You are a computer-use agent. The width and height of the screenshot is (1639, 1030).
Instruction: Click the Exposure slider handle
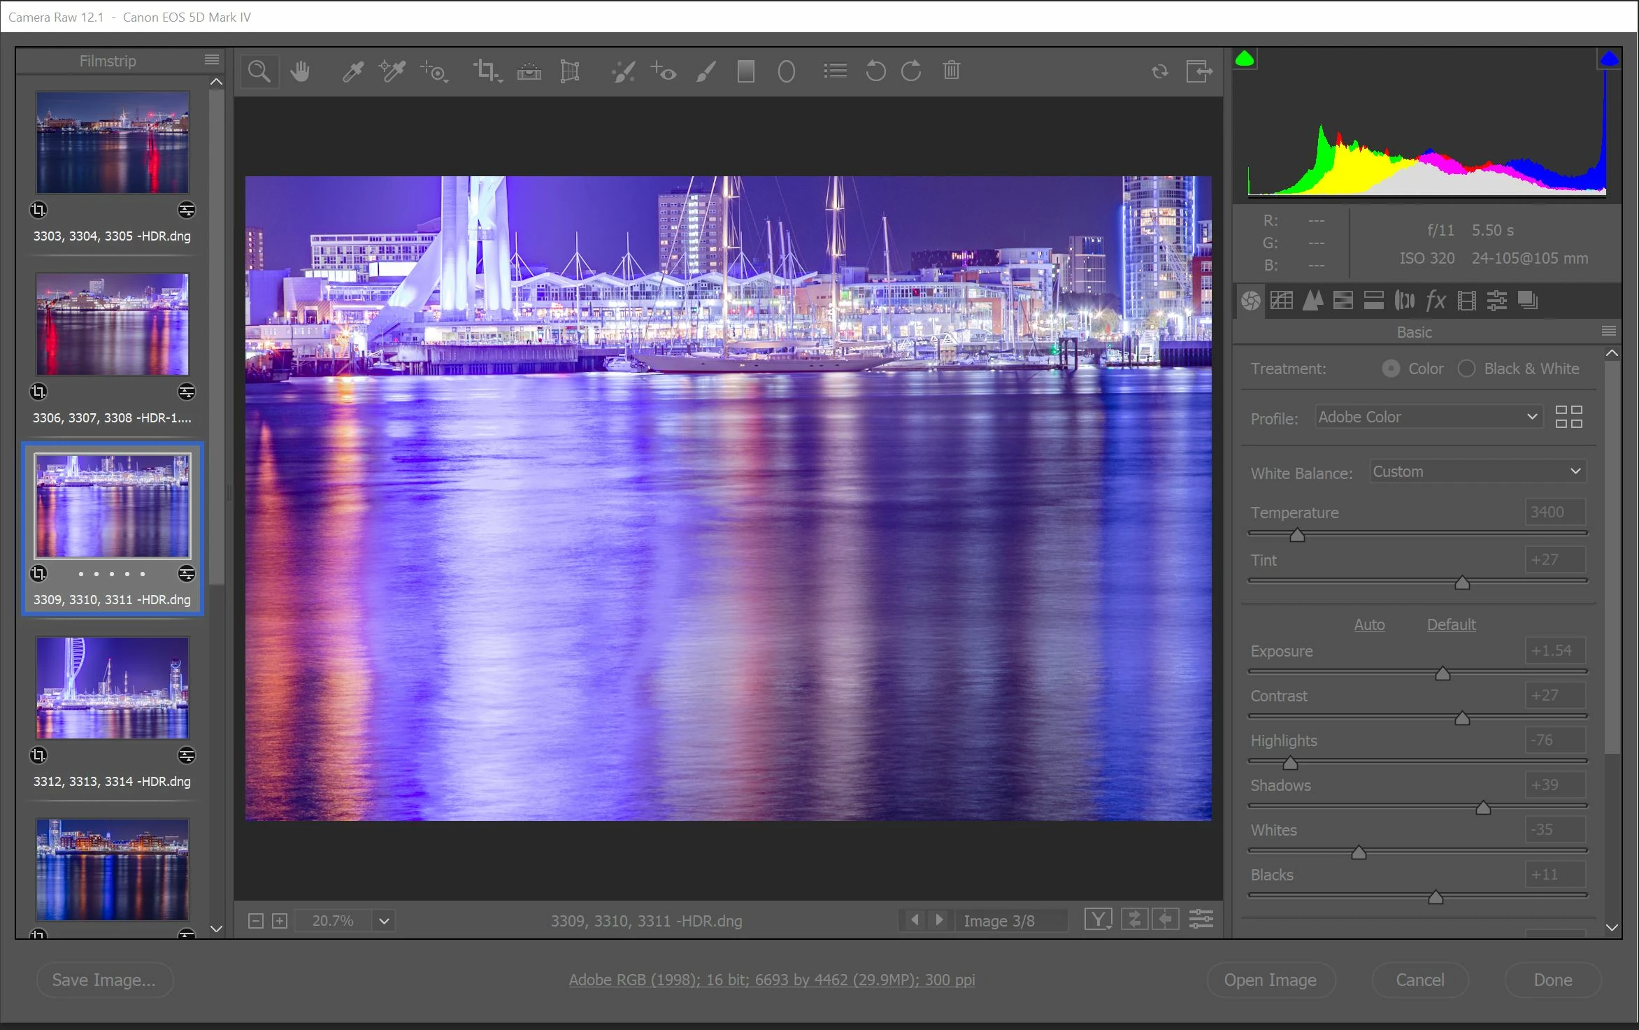click(x=1442, y=673)
